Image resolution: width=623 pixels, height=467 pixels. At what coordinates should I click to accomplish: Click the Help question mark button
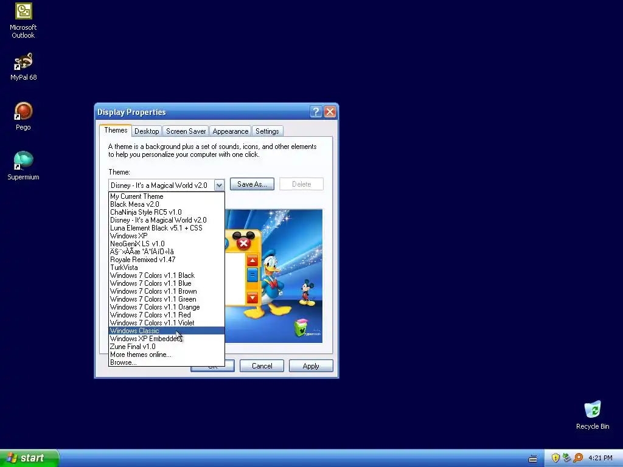point(316,112)
